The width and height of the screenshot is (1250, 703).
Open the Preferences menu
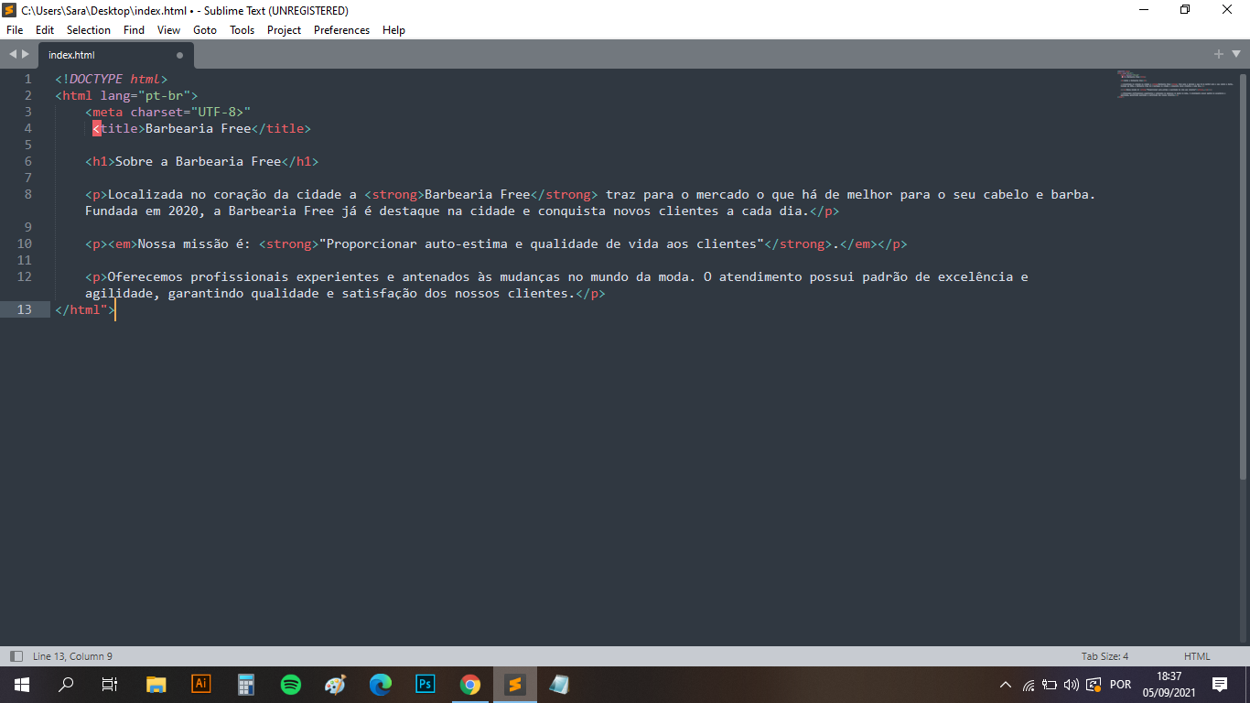tap(342, 30)
